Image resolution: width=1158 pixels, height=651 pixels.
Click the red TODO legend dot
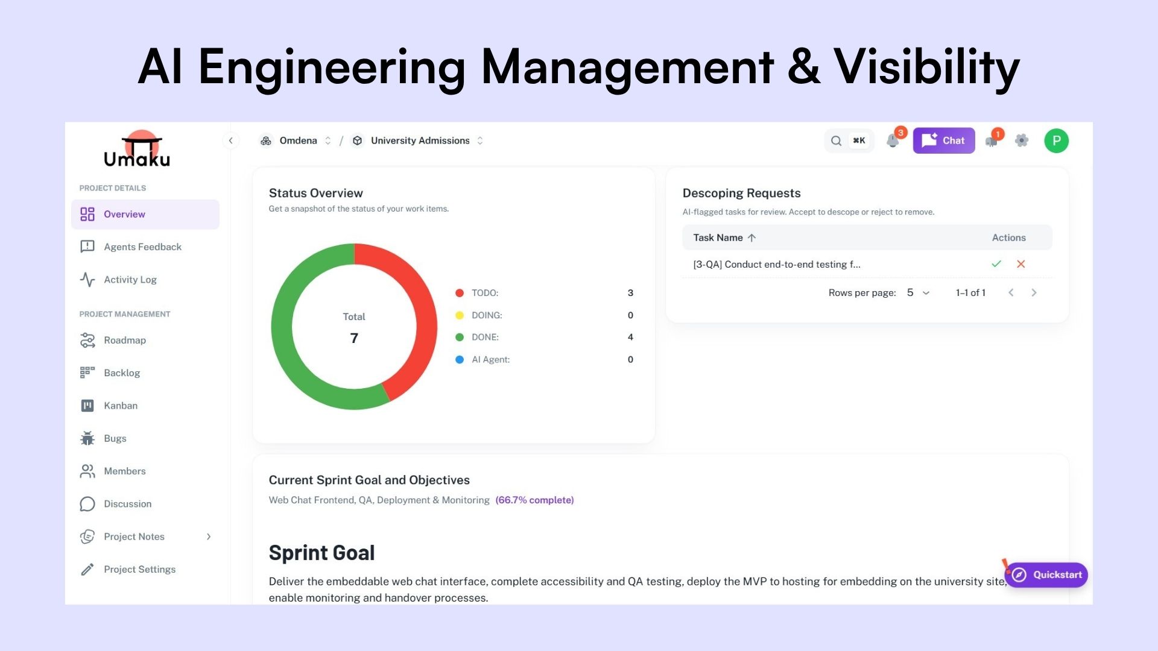click(460, 293)
